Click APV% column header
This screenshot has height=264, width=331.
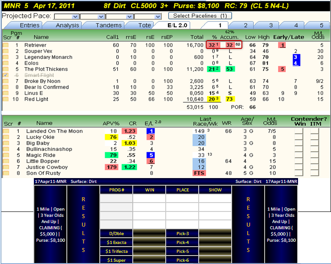tap(111, 123)
